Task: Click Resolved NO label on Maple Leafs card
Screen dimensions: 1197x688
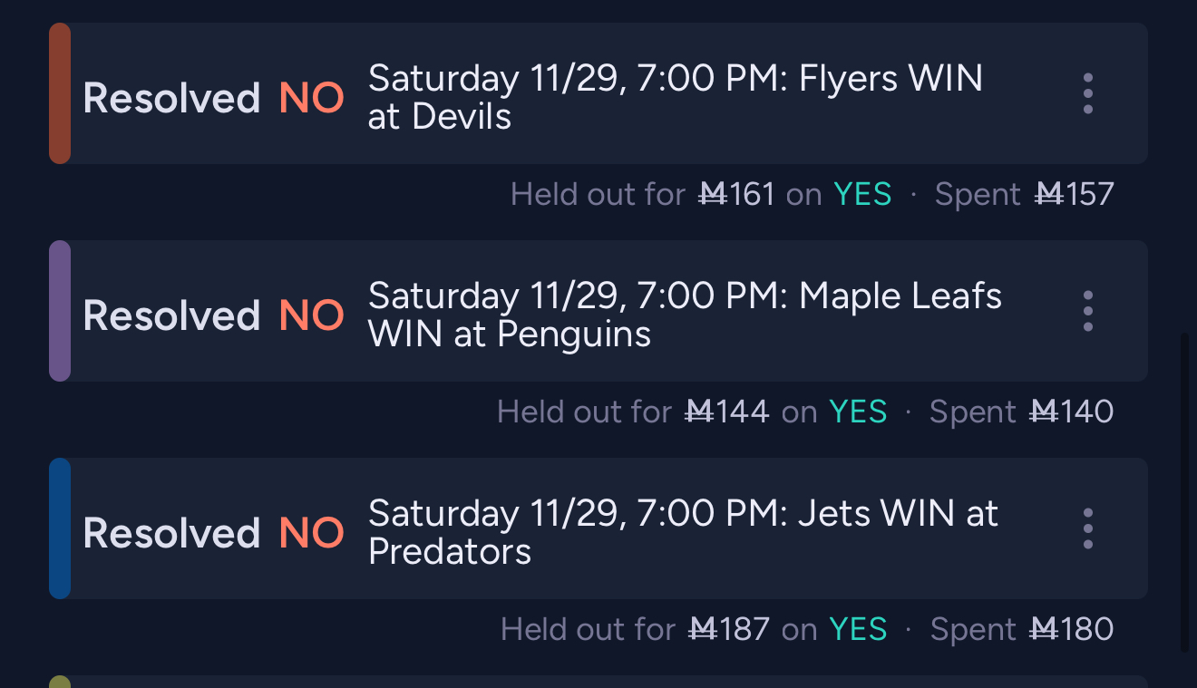Action: point(213,315)
